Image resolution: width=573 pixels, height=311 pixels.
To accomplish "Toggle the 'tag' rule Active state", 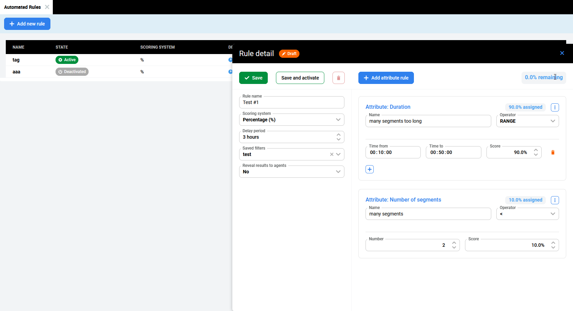I will coord(67,60).
